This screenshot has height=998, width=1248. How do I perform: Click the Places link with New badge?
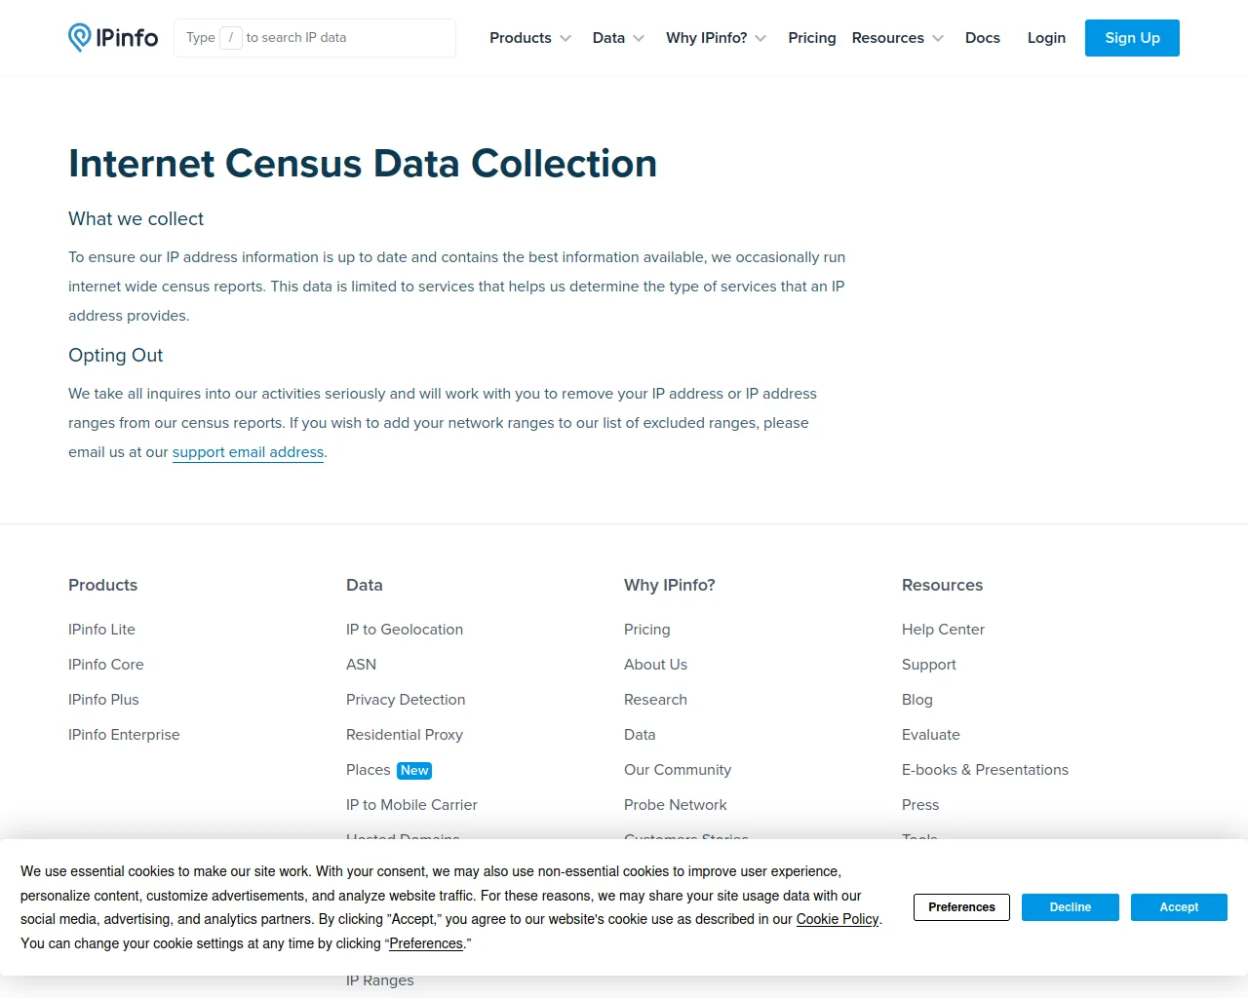point(369,770)
